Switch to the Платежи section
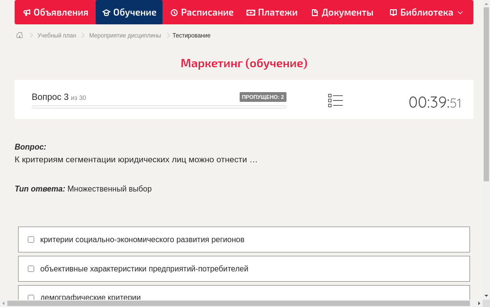The height and width of the screenshot is (307, 490). click(272, 12)
